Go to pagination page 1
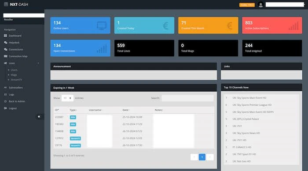 [x=202, y=157]
